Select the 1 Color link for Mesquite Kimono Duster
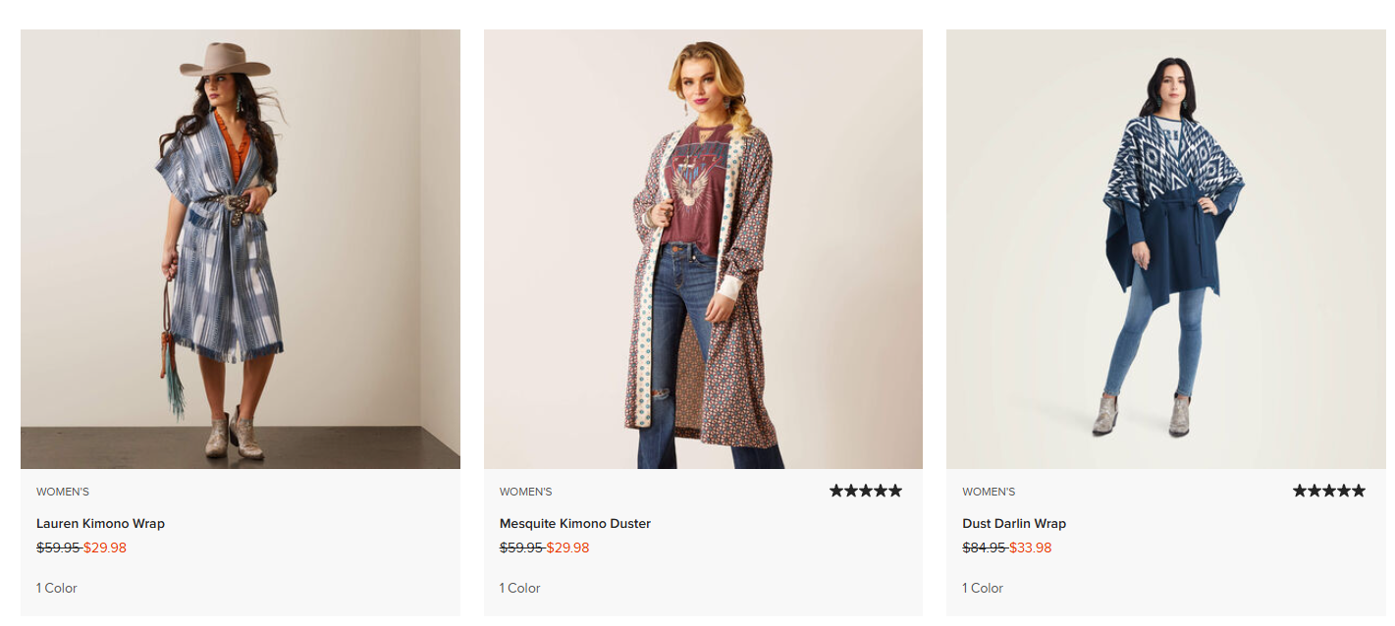 tap(518, 588)
